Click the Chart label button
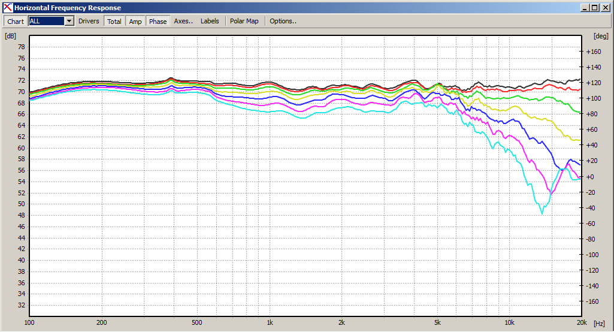Screen dimensions: 614x332 pos(15,21)
